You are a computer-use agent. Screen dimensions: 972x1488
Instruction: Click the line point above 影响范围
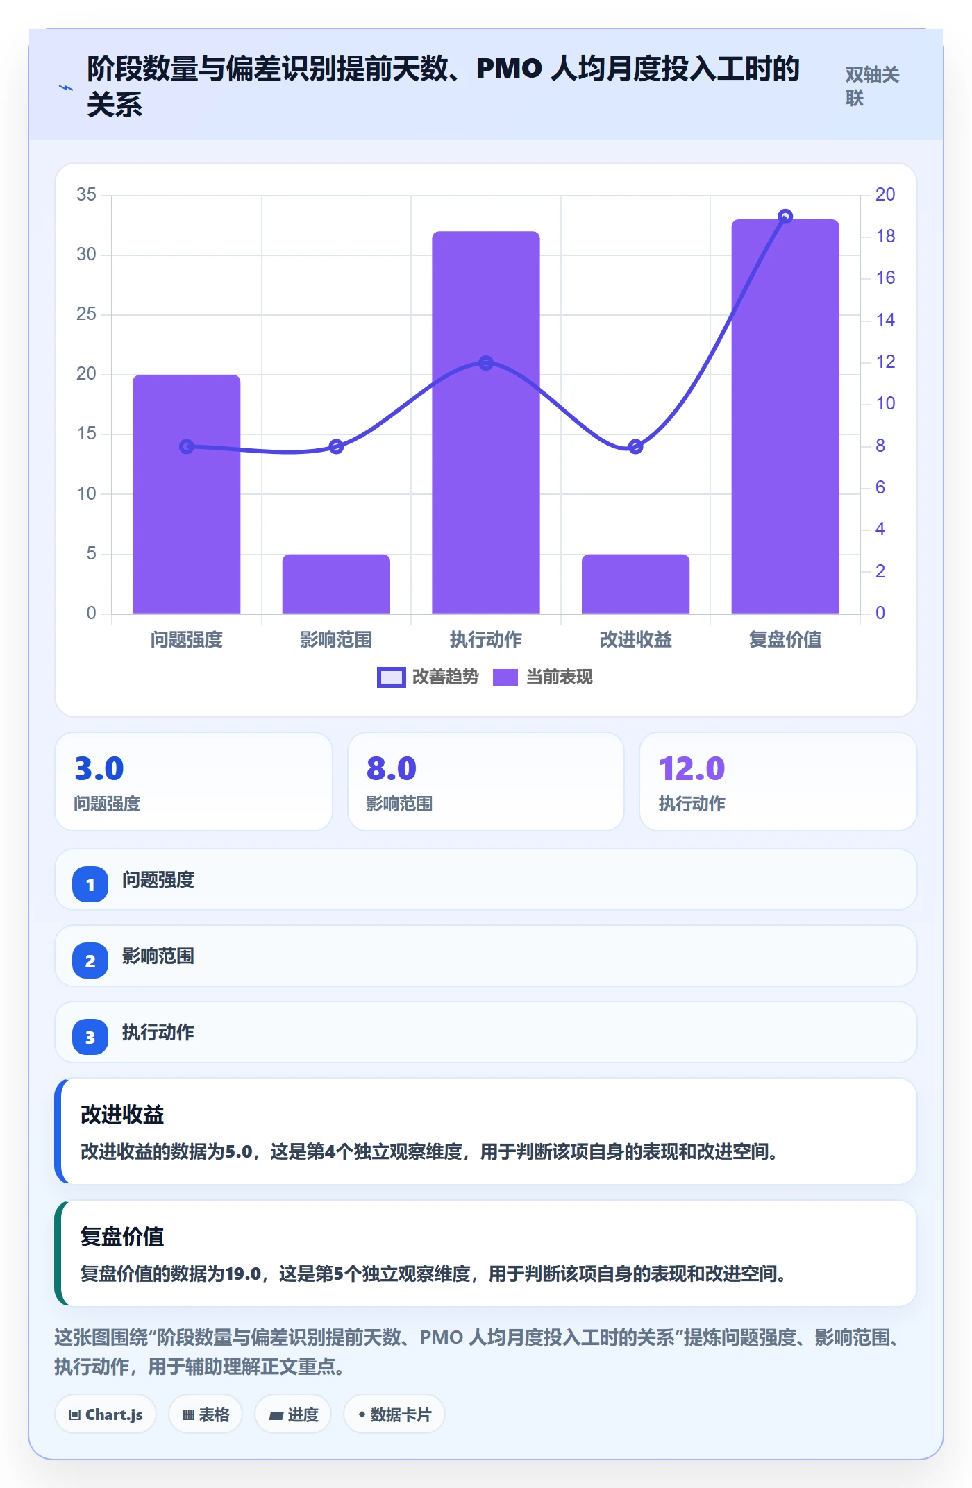point(336,446)
